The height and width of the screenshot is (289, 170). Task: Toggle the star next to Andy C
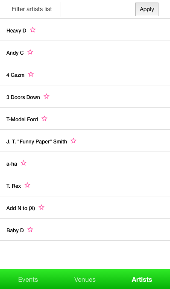tap(30, 52)
